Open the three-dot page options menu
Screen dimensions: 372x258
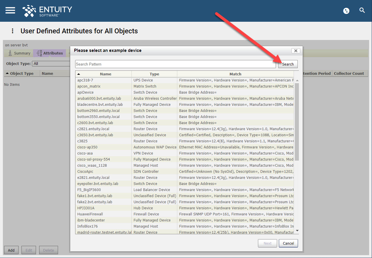click(x=12, y=31)
